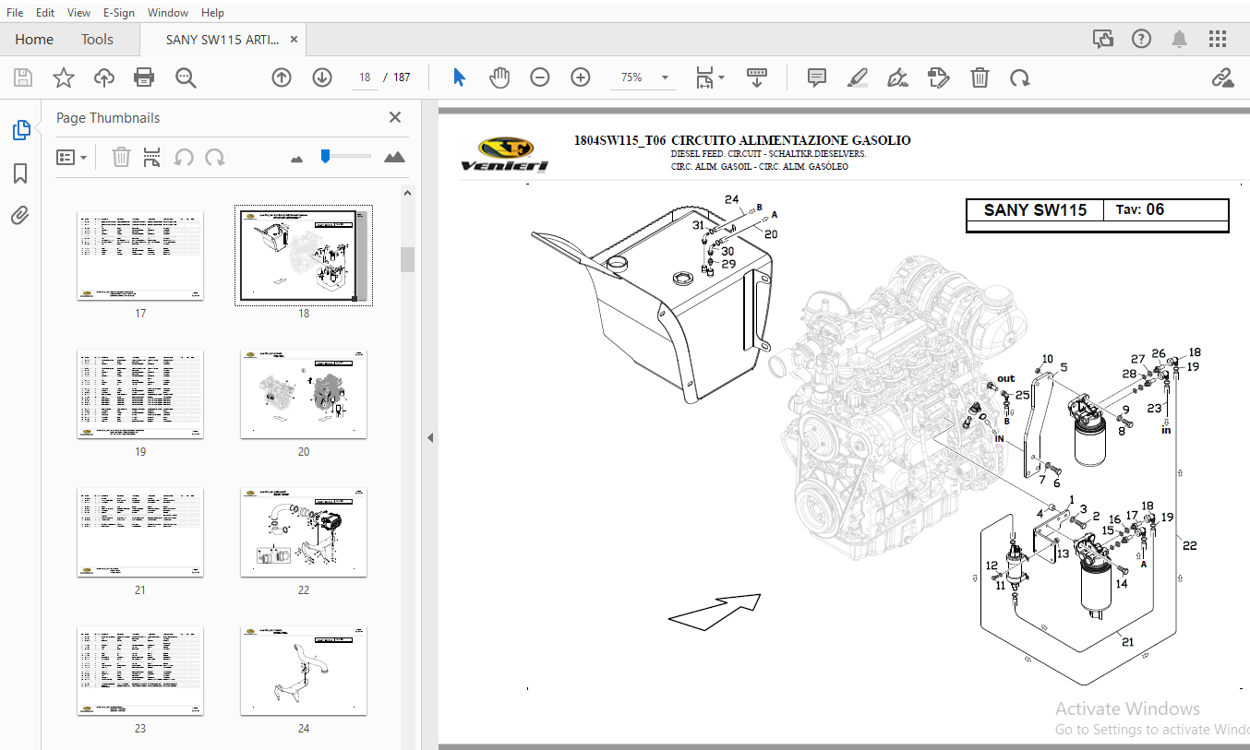Viewport: 1250px width, 750px height.
Task: Open the scrolling mode read tool
Action: (757, 77)
